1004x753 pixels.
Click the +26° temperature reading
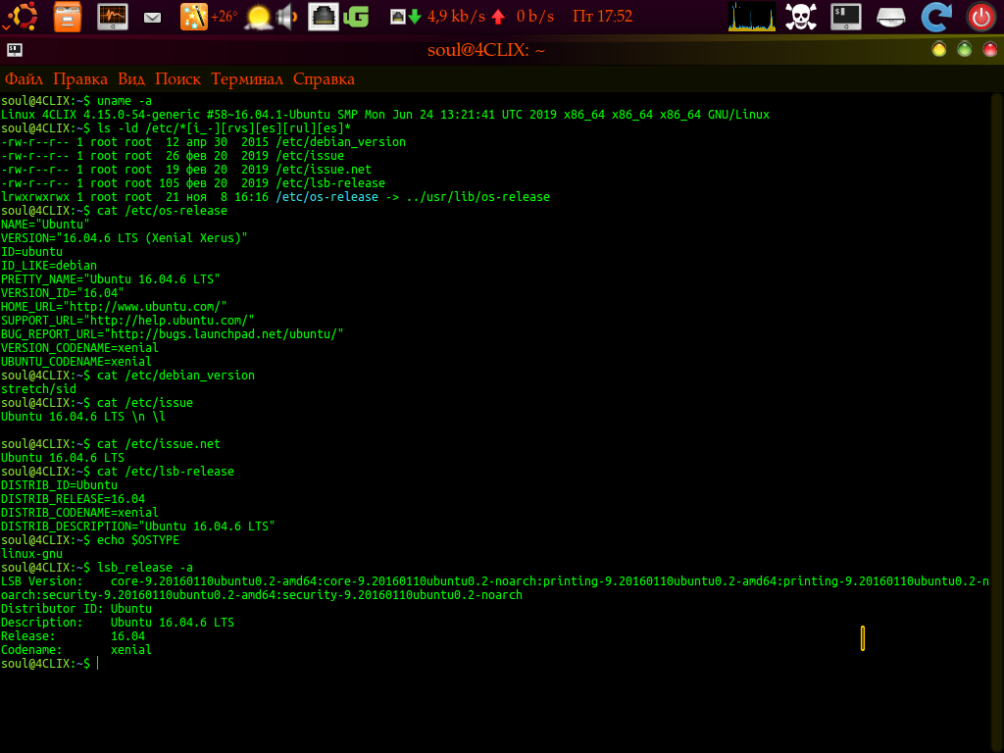(x=225, y=17)
